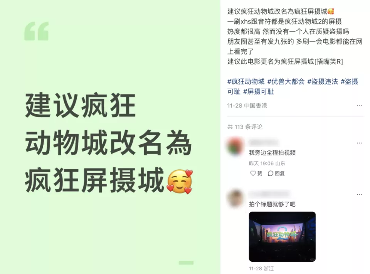Like the comment 我旁边全程拍视频
370x274 pixels.
pyautogui.click(x=256, y=174)
